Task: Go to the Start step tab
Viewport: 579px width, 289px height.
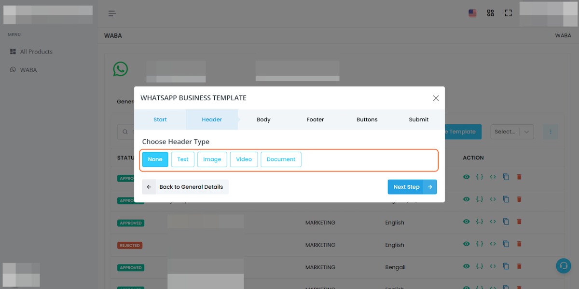Action: click(160, 119)
